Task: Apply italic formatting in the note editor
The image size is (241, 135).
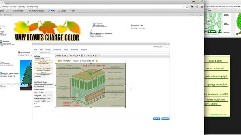Action: pos(68,56)
